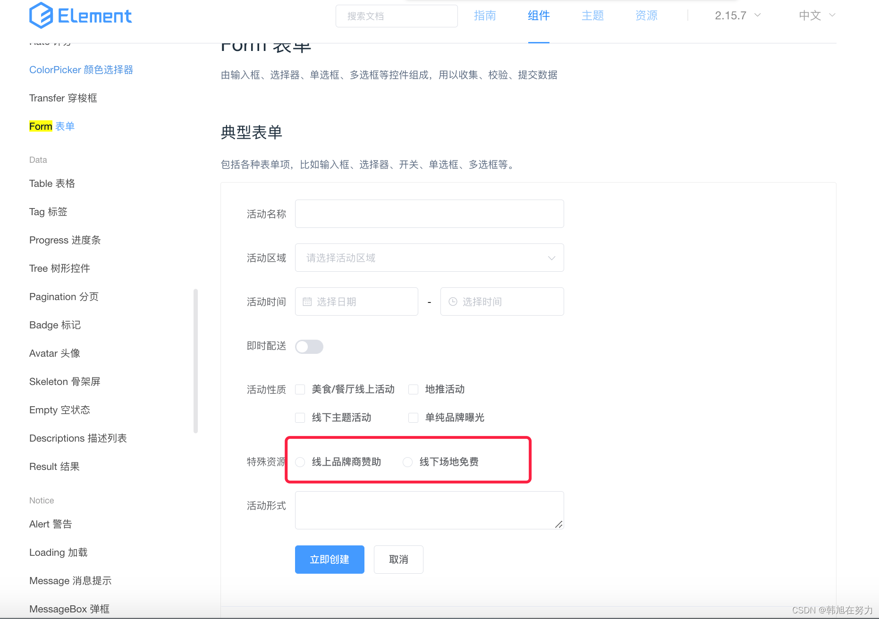Check the 单纯品牌曝光 checkbox
This screenshot has width=879, height=619.
pyautogui.click(x=414, y=418)
